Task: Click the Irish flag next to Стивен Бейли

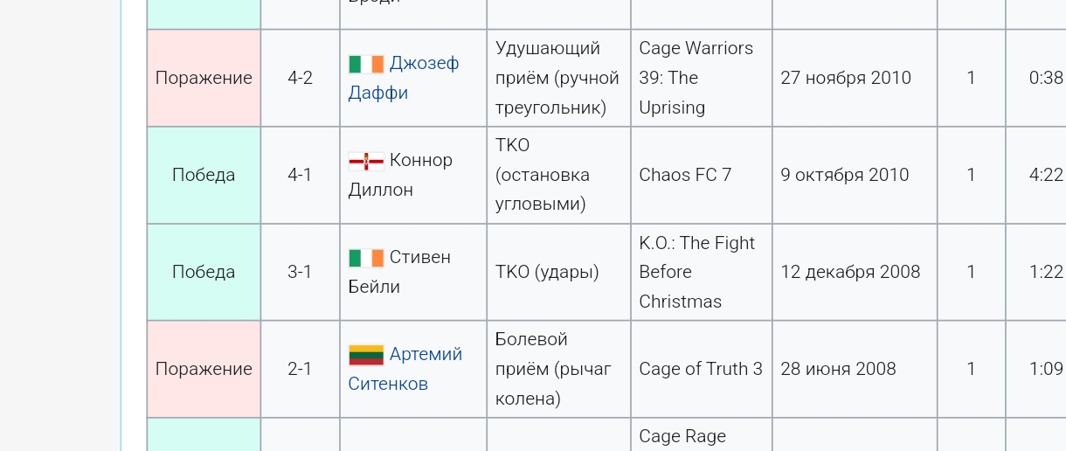Action: tap(366, 258)
